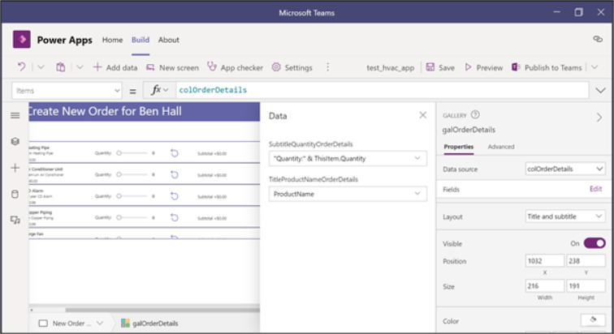614x334 pixels.
Task: Expand the chevron after Publish to Teams
Action: tap(595, 67)
